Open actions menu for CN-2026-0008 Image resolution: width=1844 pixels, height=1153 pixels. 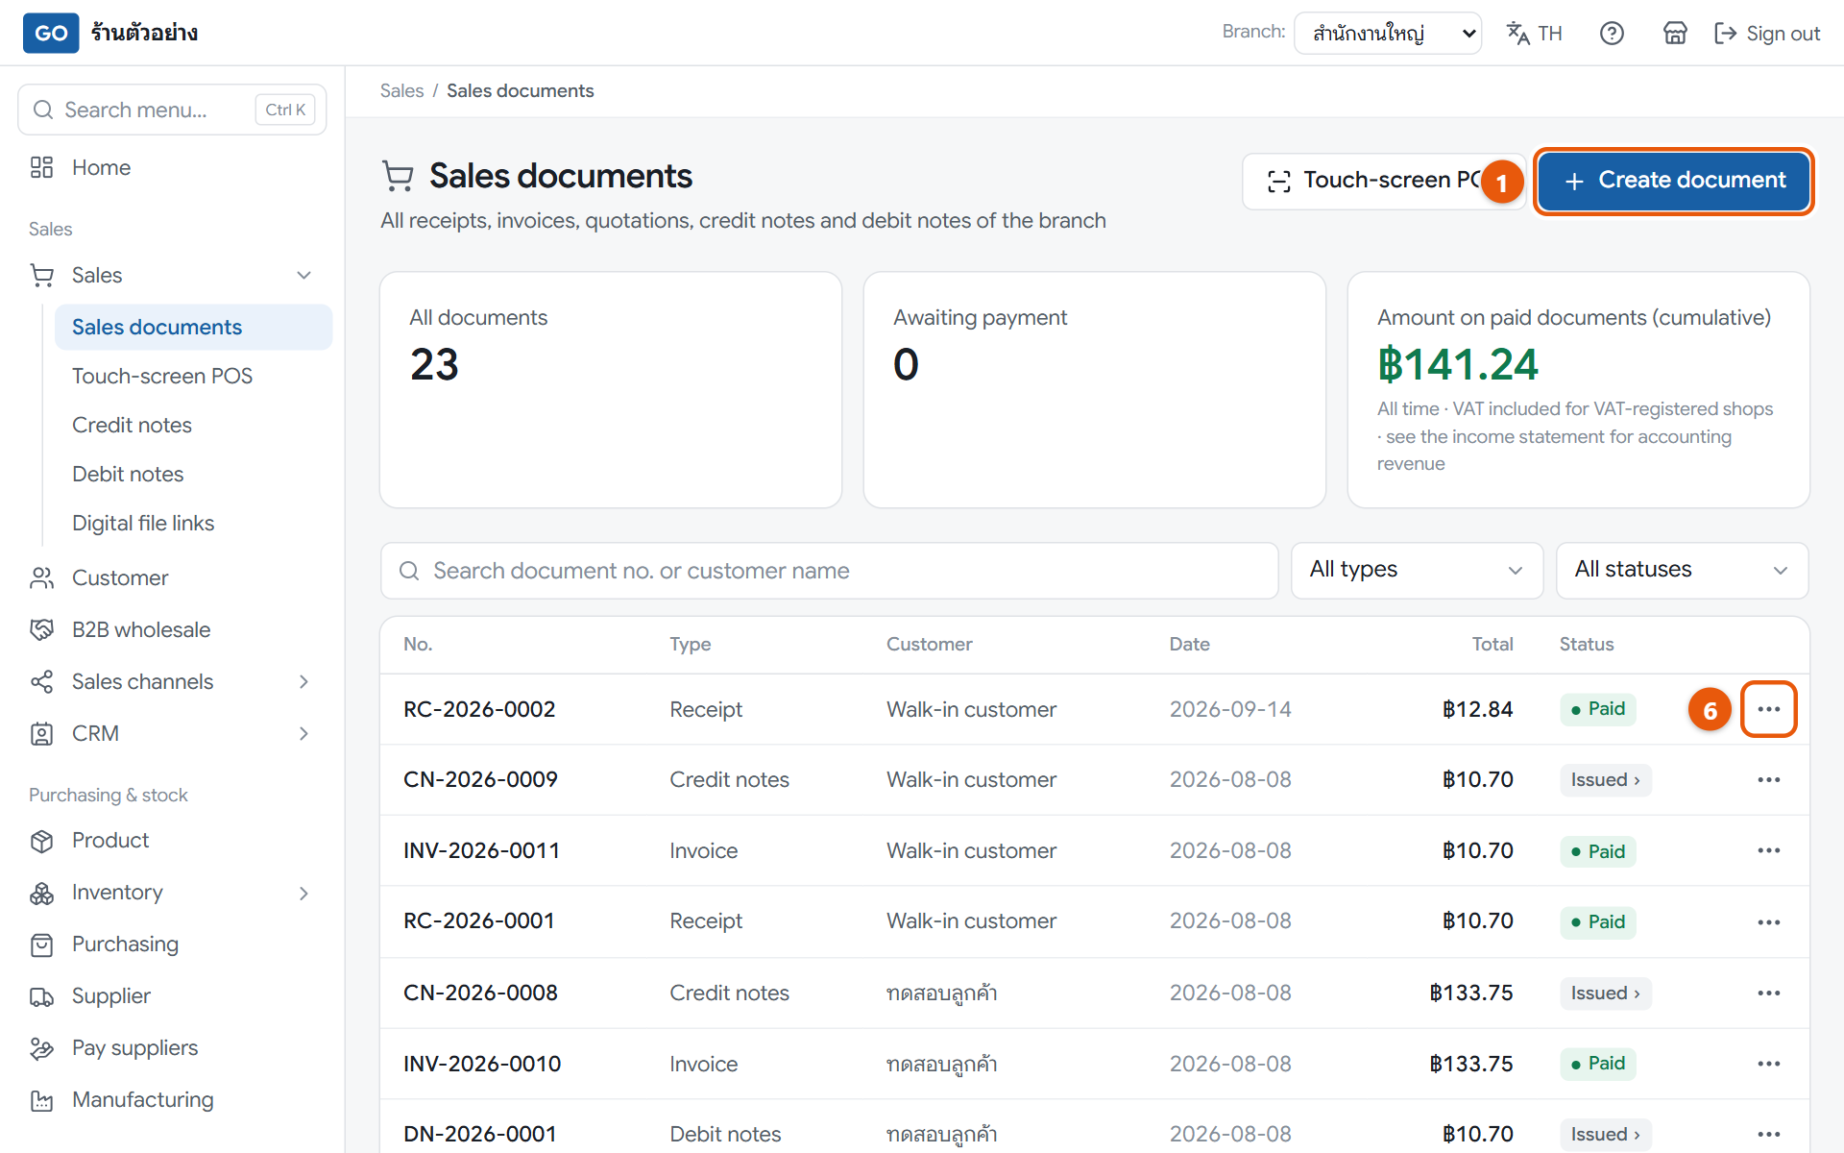(1768, 993)
